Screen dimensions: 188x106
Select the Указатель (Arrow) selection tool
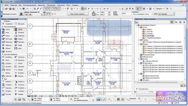(7, 24)
